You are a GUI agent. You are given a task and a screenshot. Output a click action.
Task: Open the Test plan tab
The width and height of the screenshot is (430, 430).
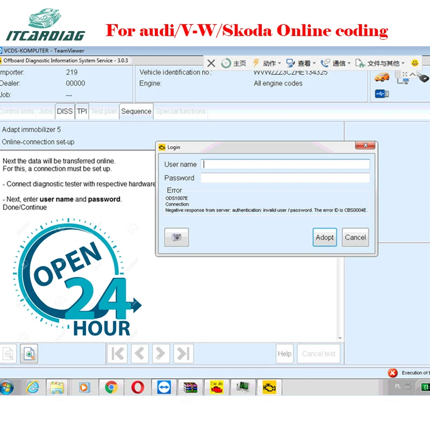tap(104, 111)
